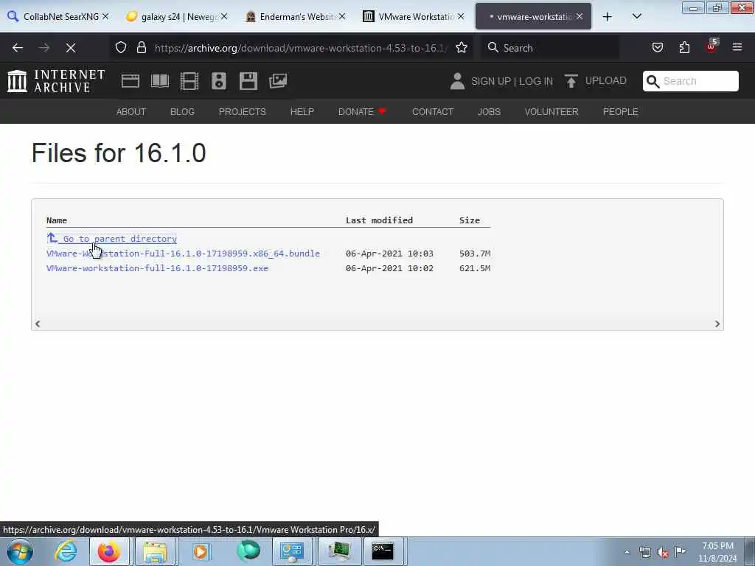Open the PROJECTS menu item

pyautogui.click(x=242, y=112)
